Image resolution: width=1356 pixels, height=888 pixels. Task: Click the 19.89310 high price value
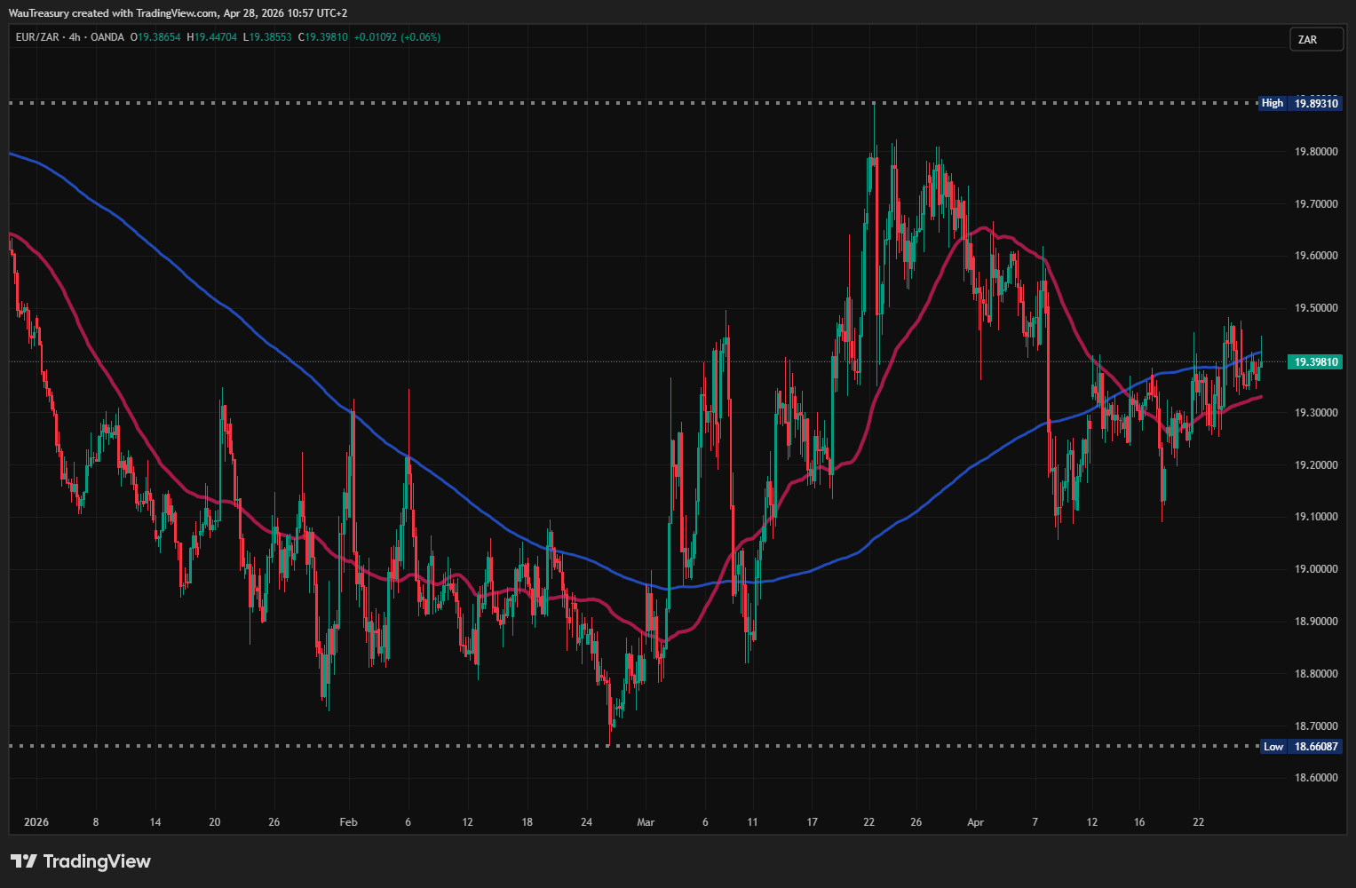[1314, 103]
